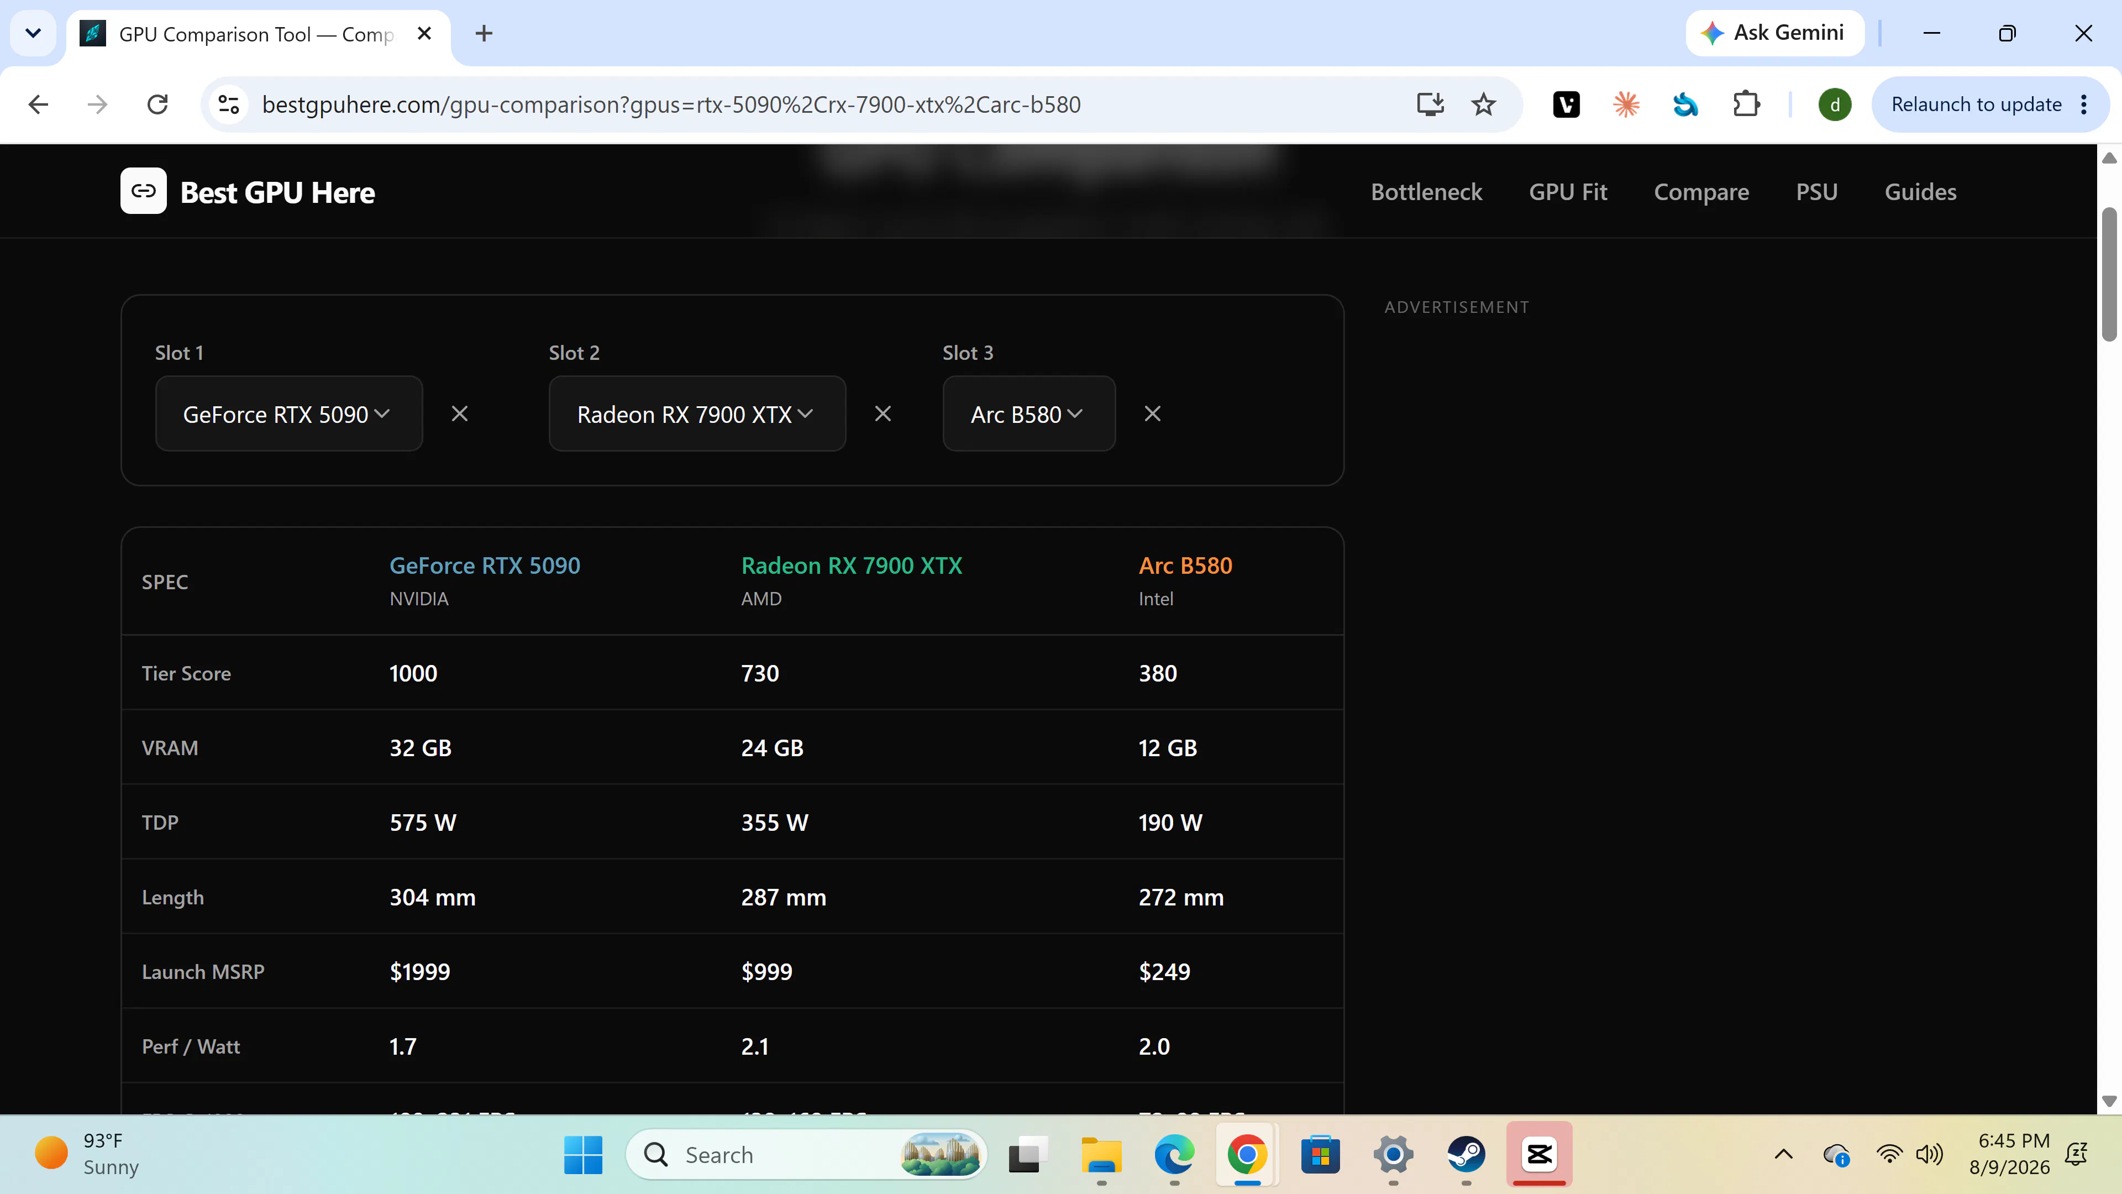Open Microsoft Edge from the taskbar
The width and height of the screenshot is (2122, 1194).
click(1174, 1154)
